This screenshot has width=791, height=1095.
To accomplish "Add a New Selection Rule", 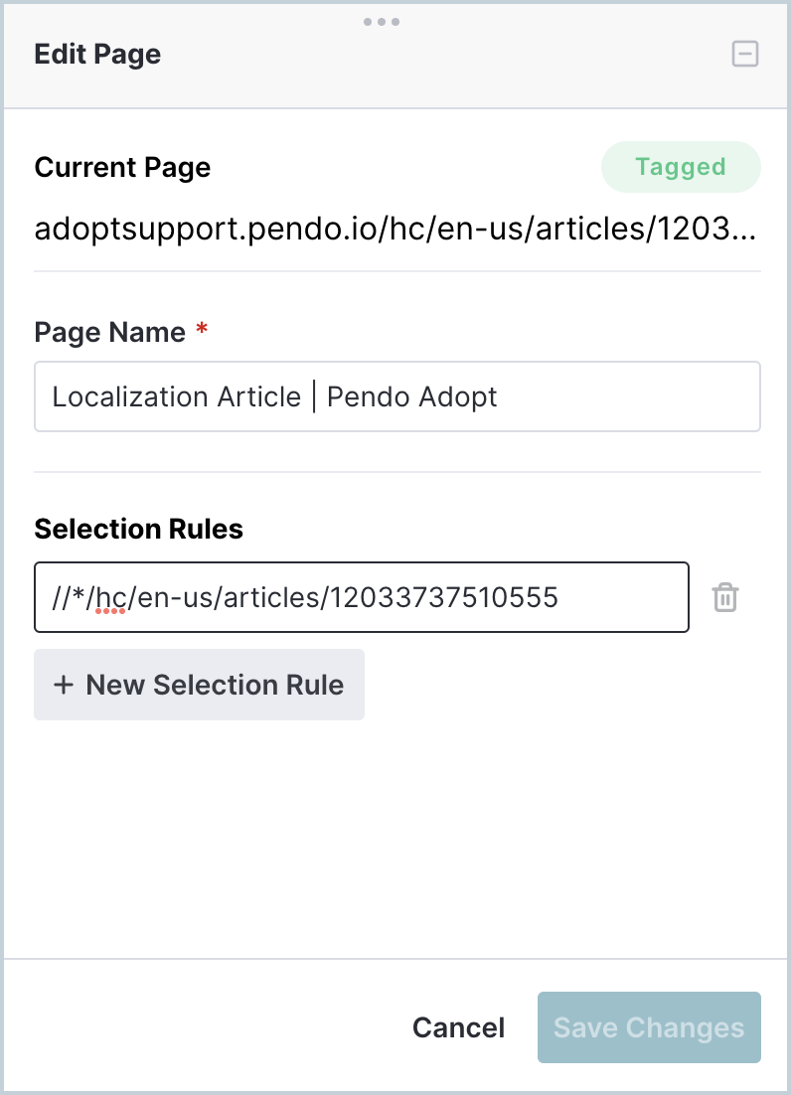I will click(199, 685).
